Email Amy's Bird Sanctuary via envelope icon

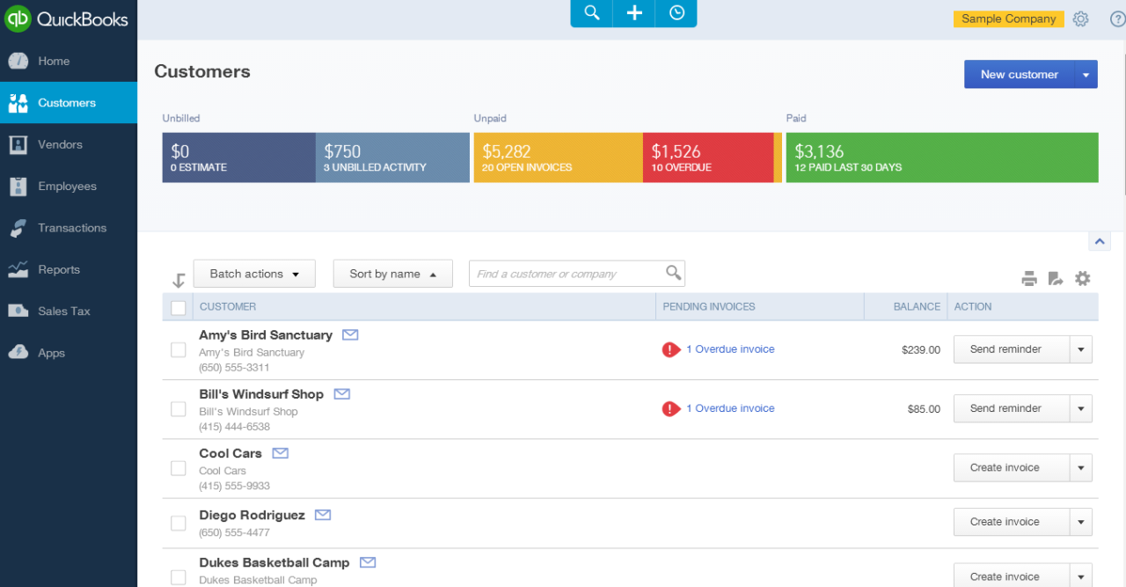point(350,334)
